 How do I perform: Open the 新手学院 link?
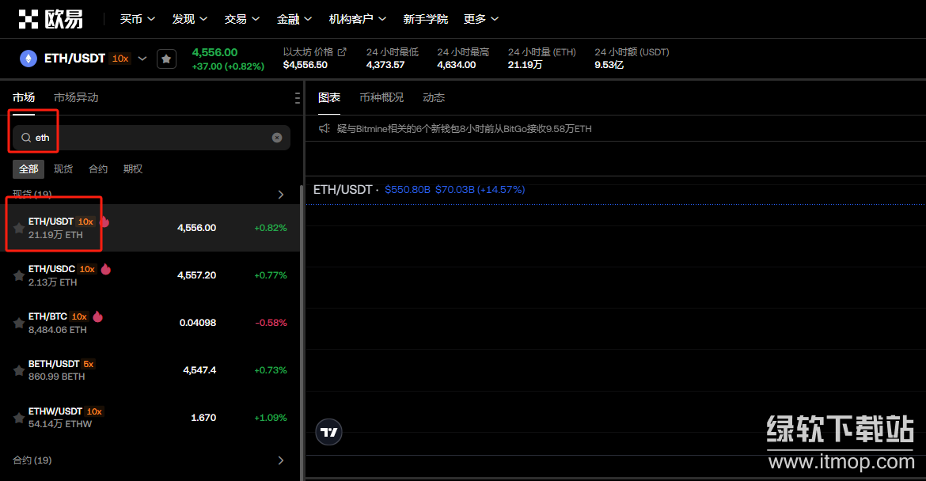(x=425, y=19)
